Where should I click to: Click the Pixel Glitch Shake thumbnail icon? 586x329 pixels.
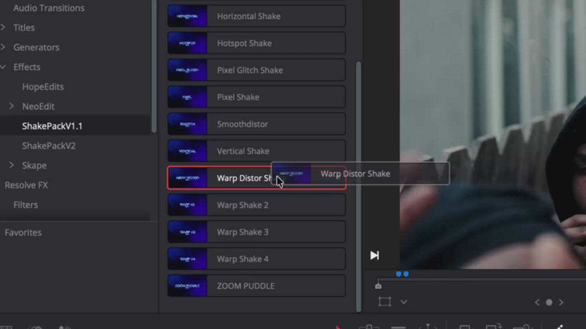tap(187, 70)
